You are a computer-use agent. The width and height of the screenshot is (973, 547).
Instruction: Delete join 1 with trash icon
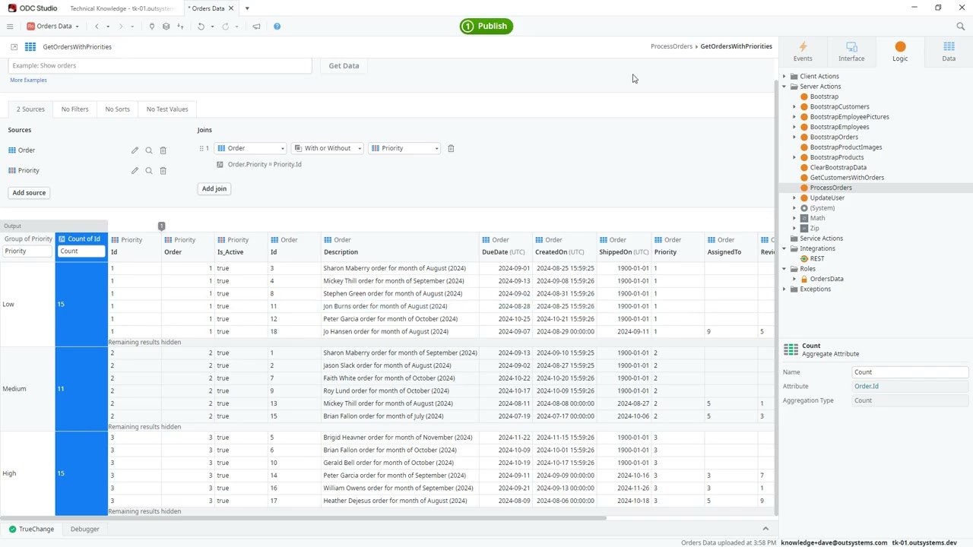451,149
